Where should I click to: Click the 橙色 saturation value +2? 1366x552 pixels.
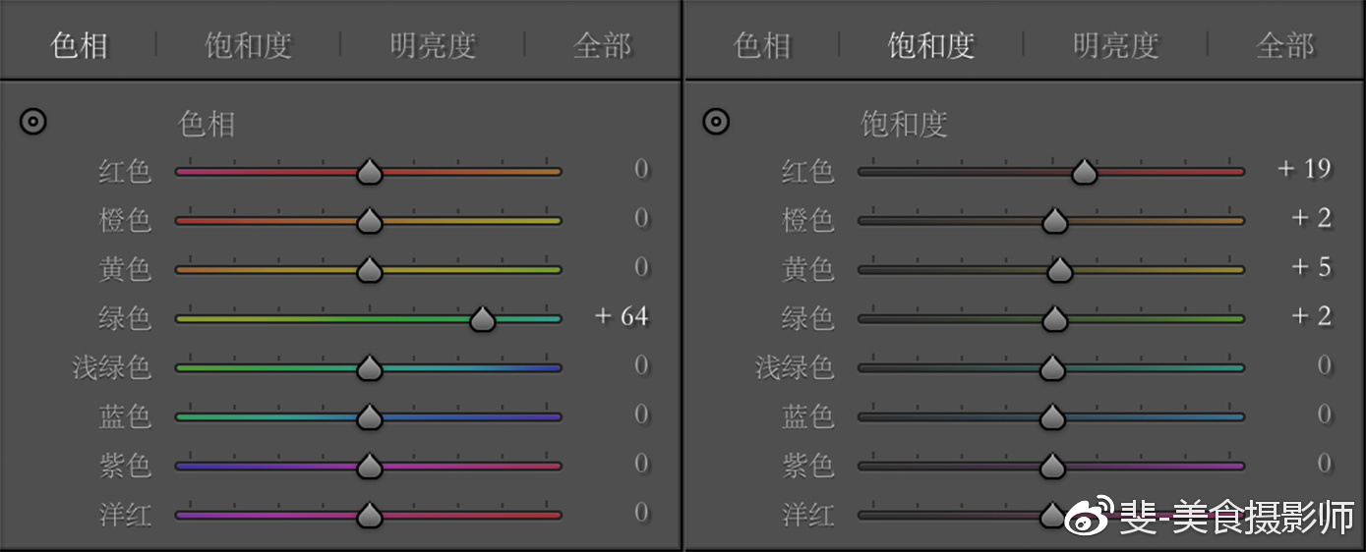pyautogui.click(x=1312, y=218)
